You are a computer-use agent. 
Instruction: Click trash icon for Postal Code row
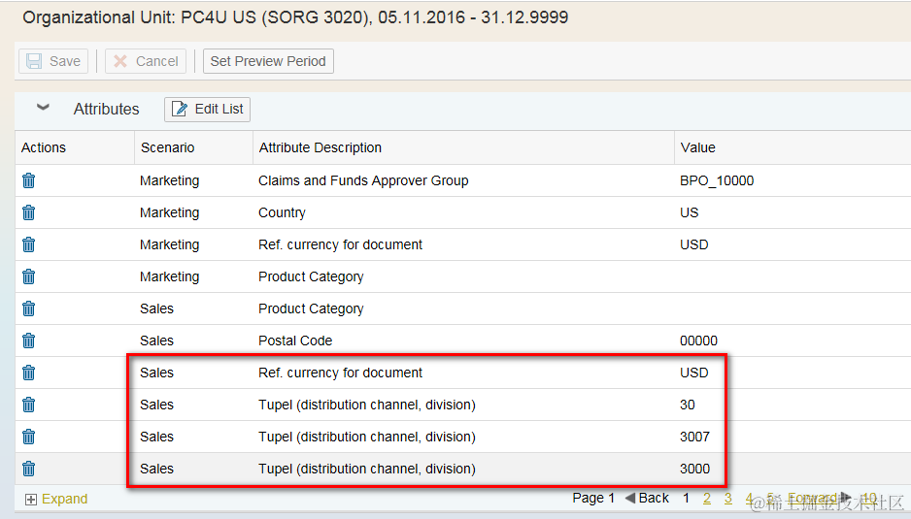(x=29, y=341)
